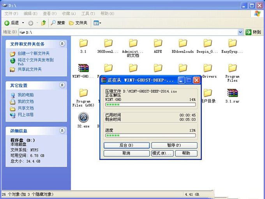The image size is (265, 199).
Task: Select the Program Files (x86) folder
Action: click(83, 94)
